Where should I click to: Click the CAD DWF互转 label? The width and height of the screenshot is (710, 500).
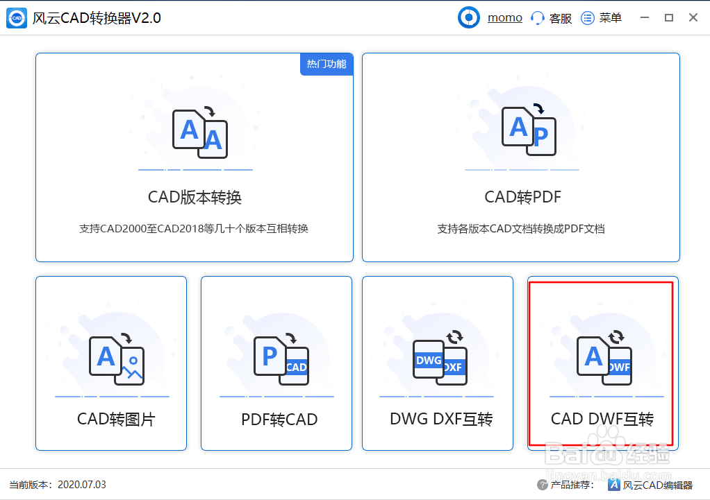pyautogui.click(x=602, y=419)
